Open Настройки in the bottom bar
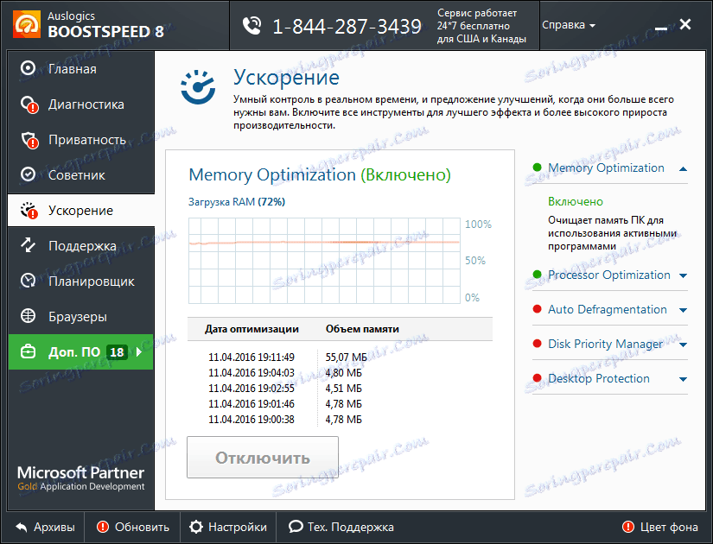Viewport: 713px width, 544px height. coord(228,528)
